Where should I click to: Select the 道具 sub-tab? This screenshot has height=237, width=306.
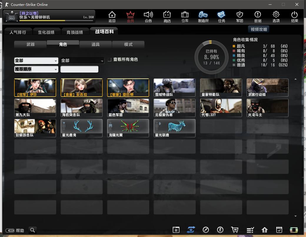click(96, 44)
